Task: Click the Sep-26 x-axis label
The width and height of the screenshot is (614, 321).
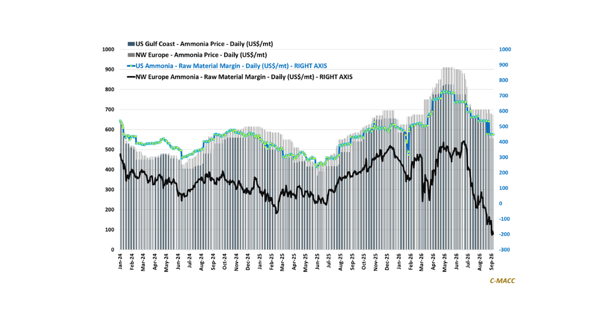Action: pos(492,261)
